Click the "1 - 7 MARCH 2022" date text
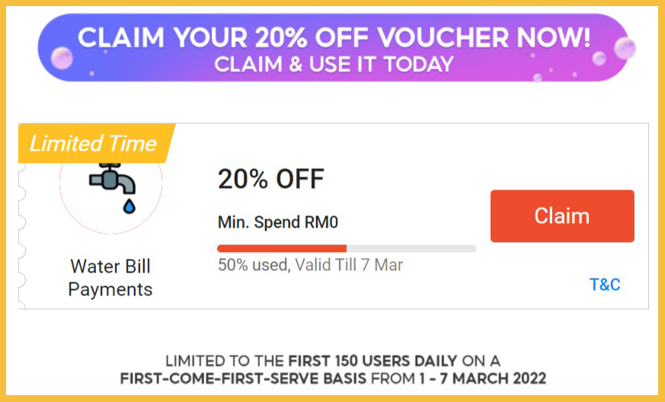This screenshot has width=665, height=402. point(483,378)
